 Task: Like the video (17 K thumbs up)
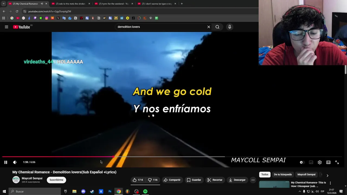[x=138, y=180]
